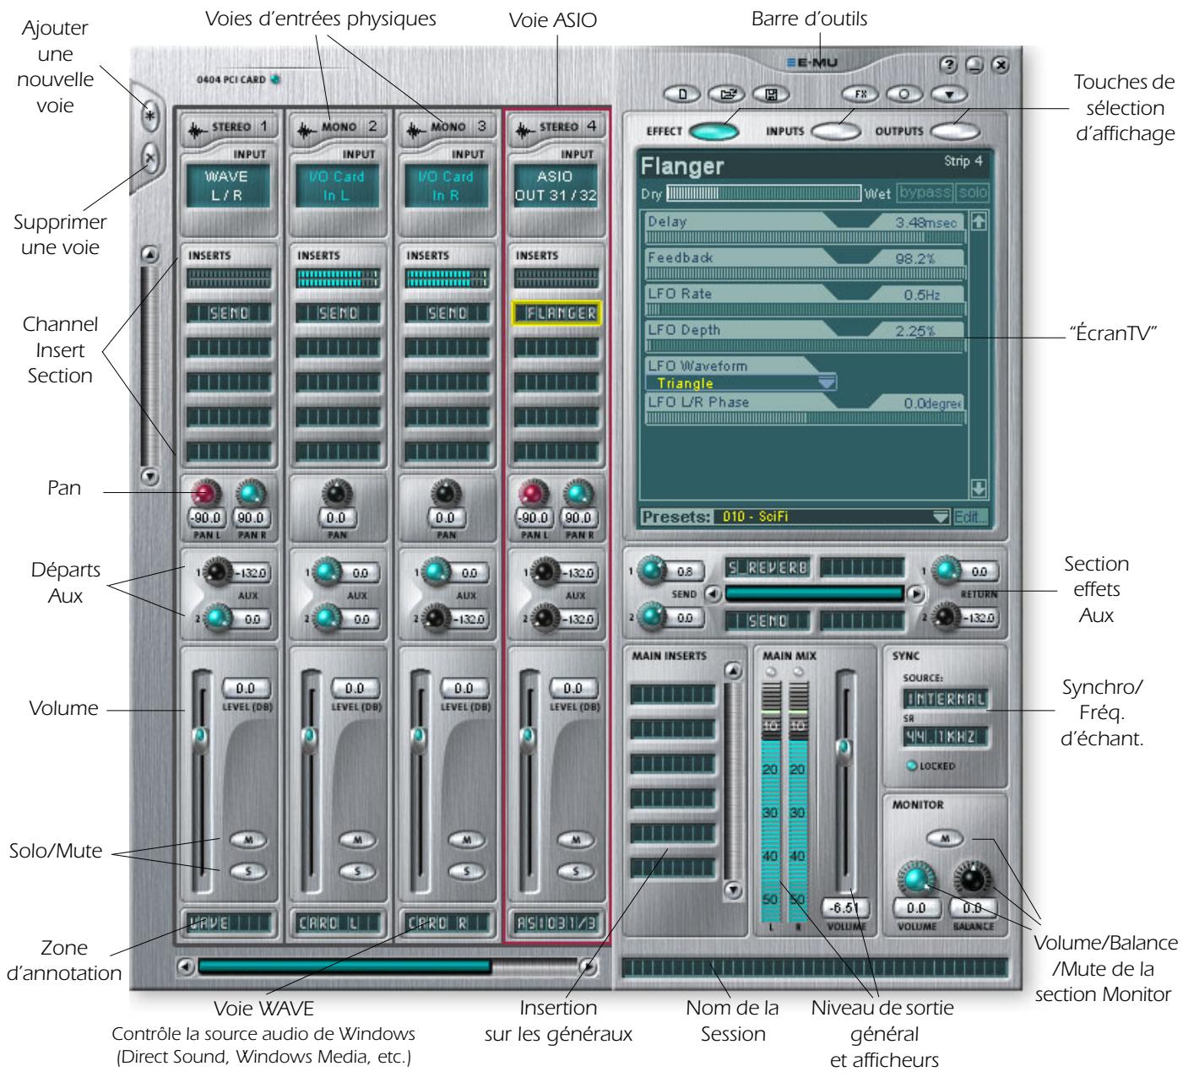Viewport: 1183px width, 1077px height.
Task: Click the pan knob on MONO 3 strip
Action: point(445,495)
